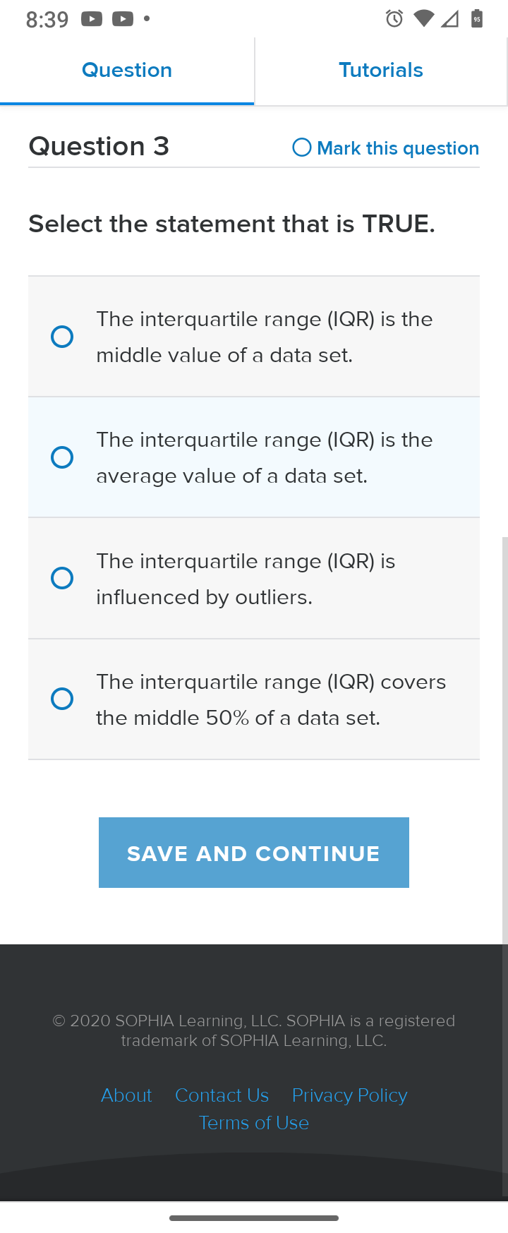Image resolution: width=508 pixels, height=1233 pixels.
Task: Tap the notification dot in status bar
Action: pos(147,19)
